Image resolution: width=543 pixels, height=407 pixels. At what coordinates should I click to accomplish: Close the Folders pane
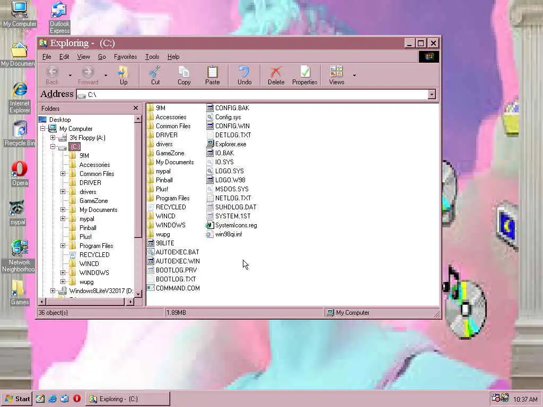[136, 108]
